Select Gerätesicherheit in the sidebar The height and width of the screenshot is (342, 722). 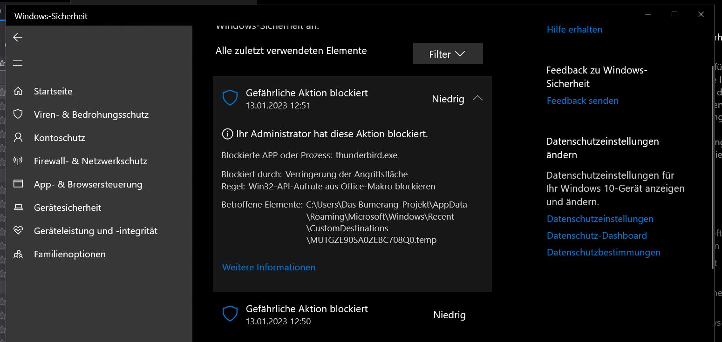click(x=68, y=208)
